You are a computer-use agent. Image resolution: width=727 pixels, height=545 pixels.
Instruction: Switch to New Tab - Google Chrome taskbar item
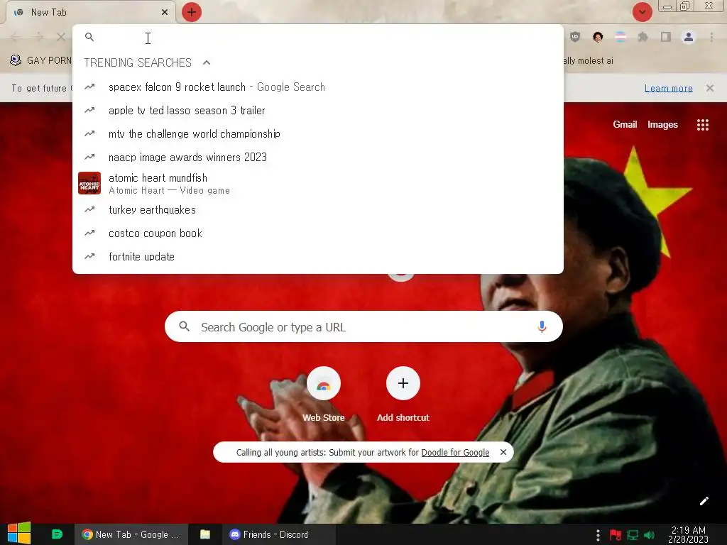pyautogui.click(x=131, y=535)
